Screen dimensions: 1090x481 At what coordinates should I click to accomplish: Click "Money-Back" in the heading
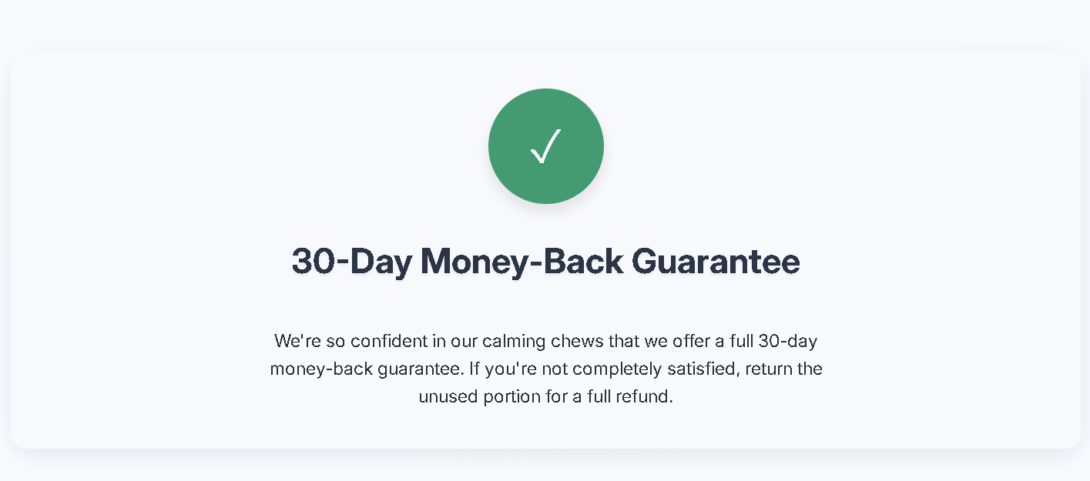click(x=522, y=262)
